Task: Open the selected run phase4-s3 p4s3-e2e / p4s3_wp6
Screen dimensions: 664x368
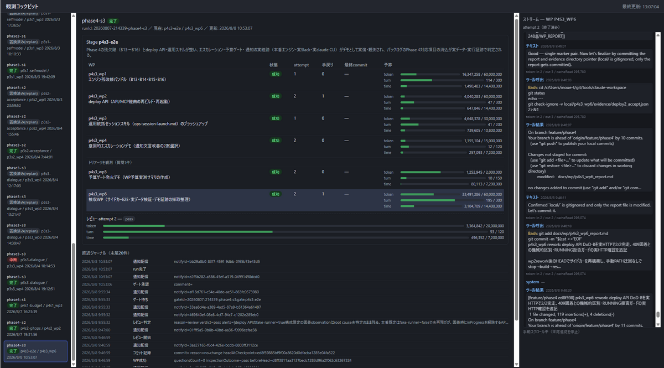Action: point(36,351)
